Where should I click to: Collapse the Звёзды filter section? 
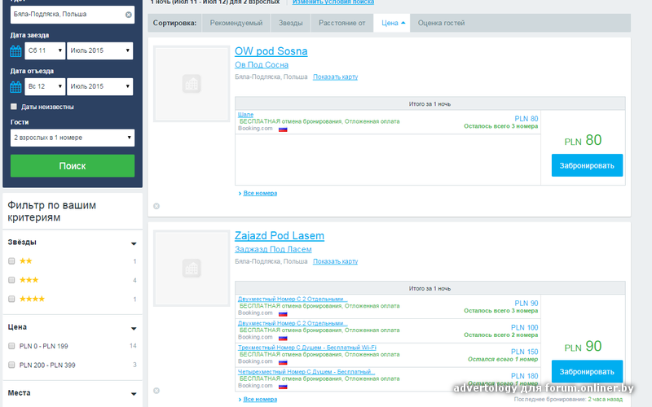click(134, 243)
